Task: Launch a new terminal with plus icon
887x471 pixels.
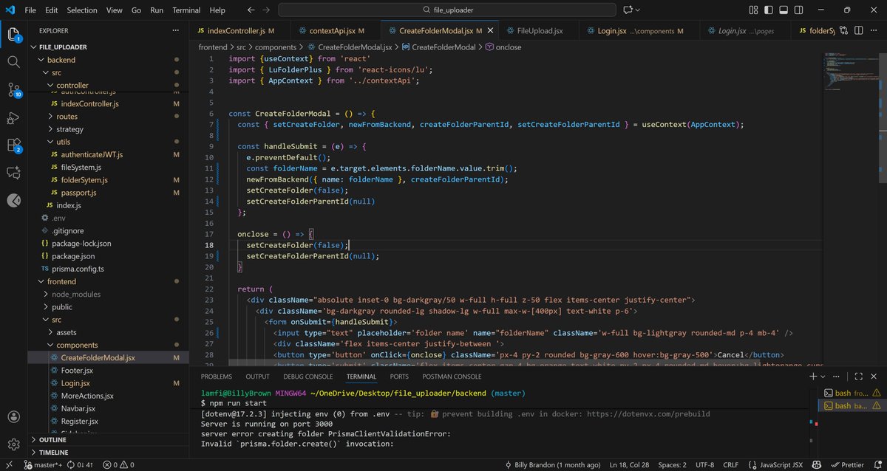Action: coord(813,377)
